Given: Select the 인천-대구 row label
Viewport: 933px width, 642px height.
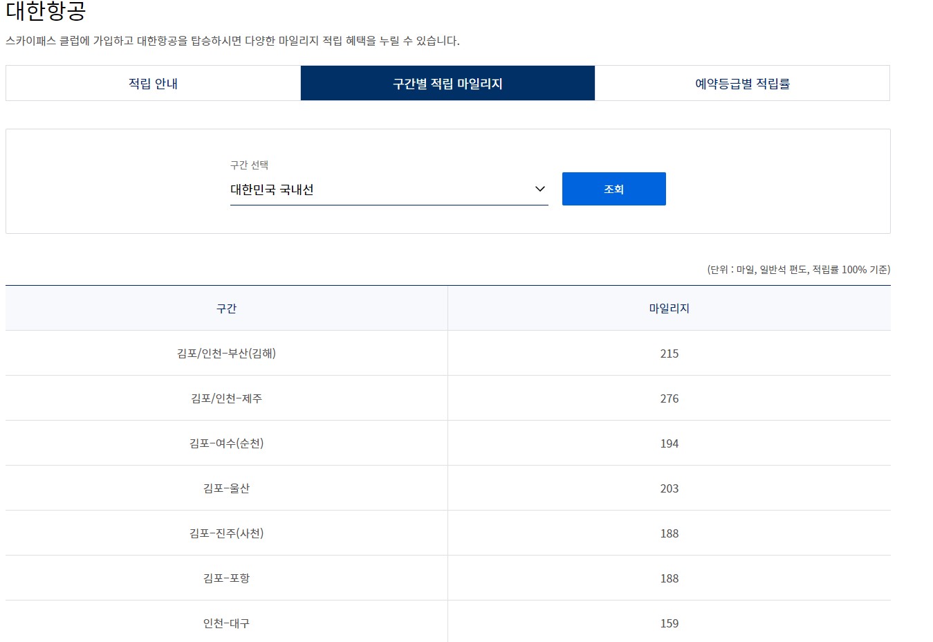Looking at the screenshot, I should coord(226,623).
